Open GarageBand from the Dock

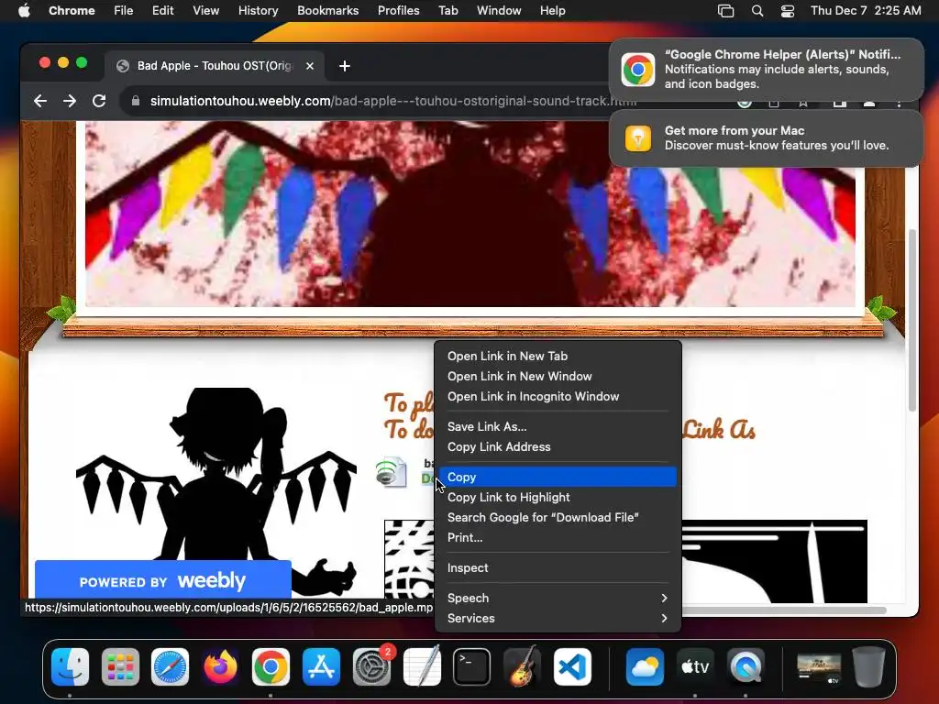(x=522, y=667)
